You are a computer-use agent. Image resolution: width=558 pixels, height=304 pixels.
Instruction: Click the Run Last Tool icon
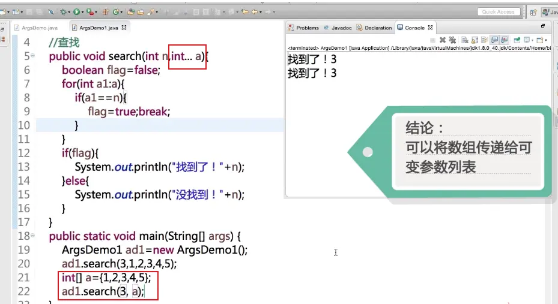pos(90,12)
